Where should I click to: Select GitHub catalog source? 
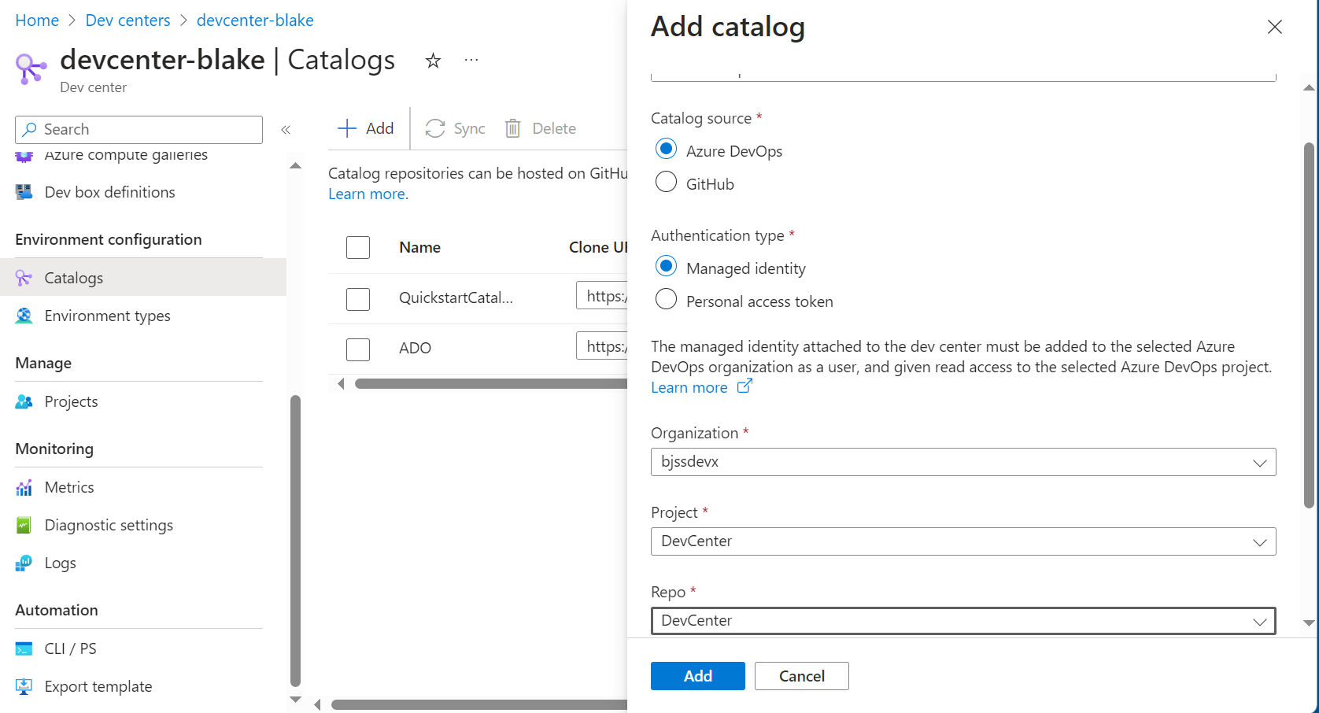pos(666,183)
